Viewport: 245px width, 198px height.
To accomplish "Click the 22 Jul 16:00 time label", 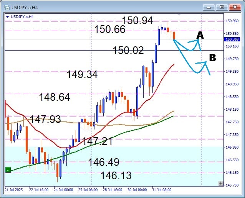I will click(39, 190).
